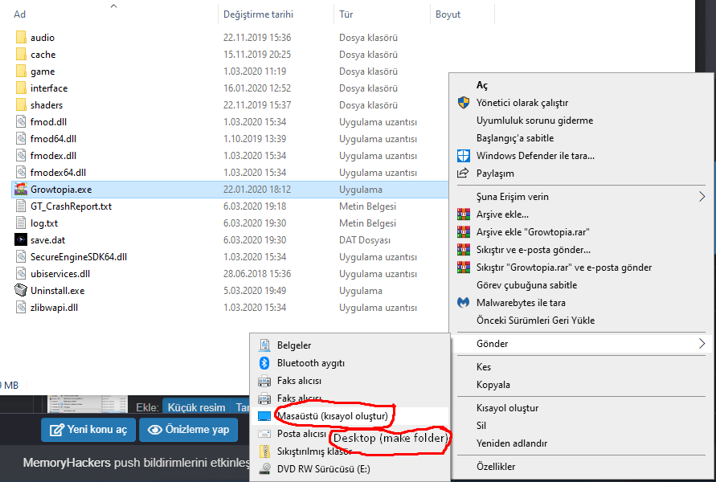Sort by Ad column header
The image size is (716, 482).
(19, 14)
